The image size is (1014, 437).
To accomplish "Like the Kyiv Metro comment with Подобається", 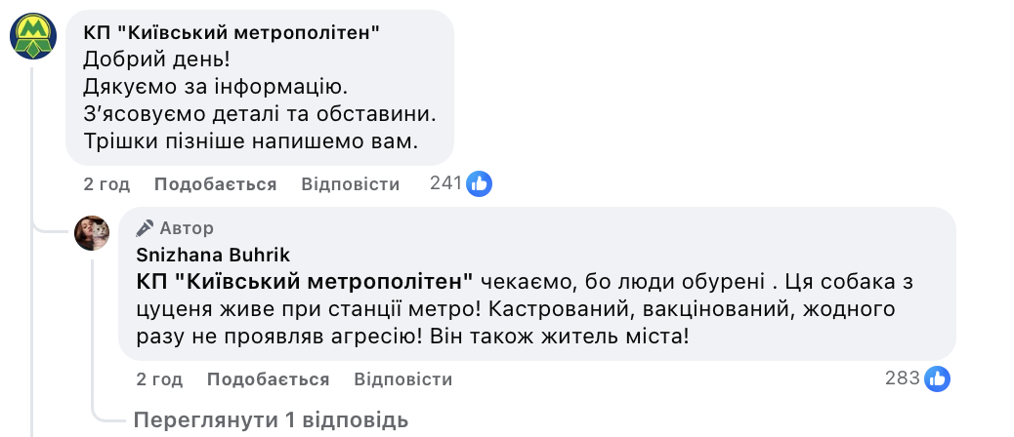I will (x=215, y=184).
